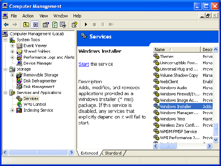Click the Forward arrow toolbar icon

pos(15,25)
